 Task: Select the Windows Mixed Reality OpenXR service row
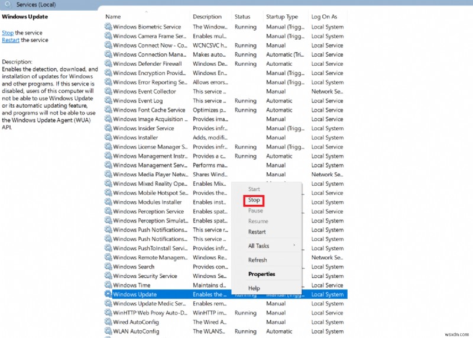coord(226,184)
